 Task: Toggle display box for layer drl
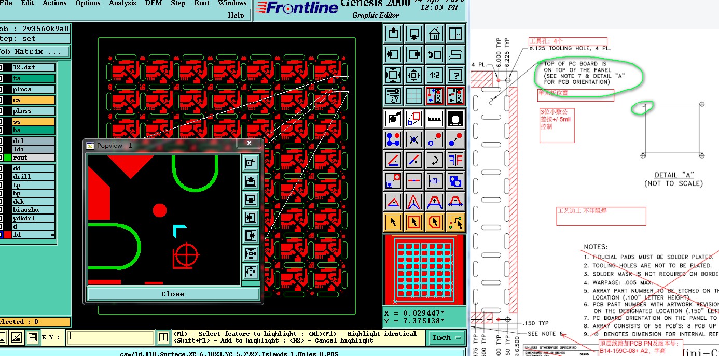2,141
